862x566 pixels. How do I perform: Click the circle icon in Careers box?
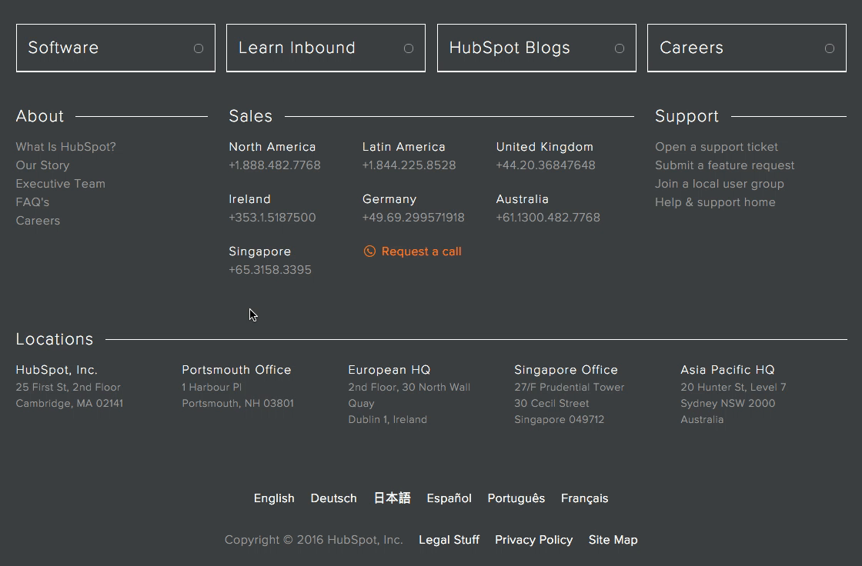[x=830, y=48]
